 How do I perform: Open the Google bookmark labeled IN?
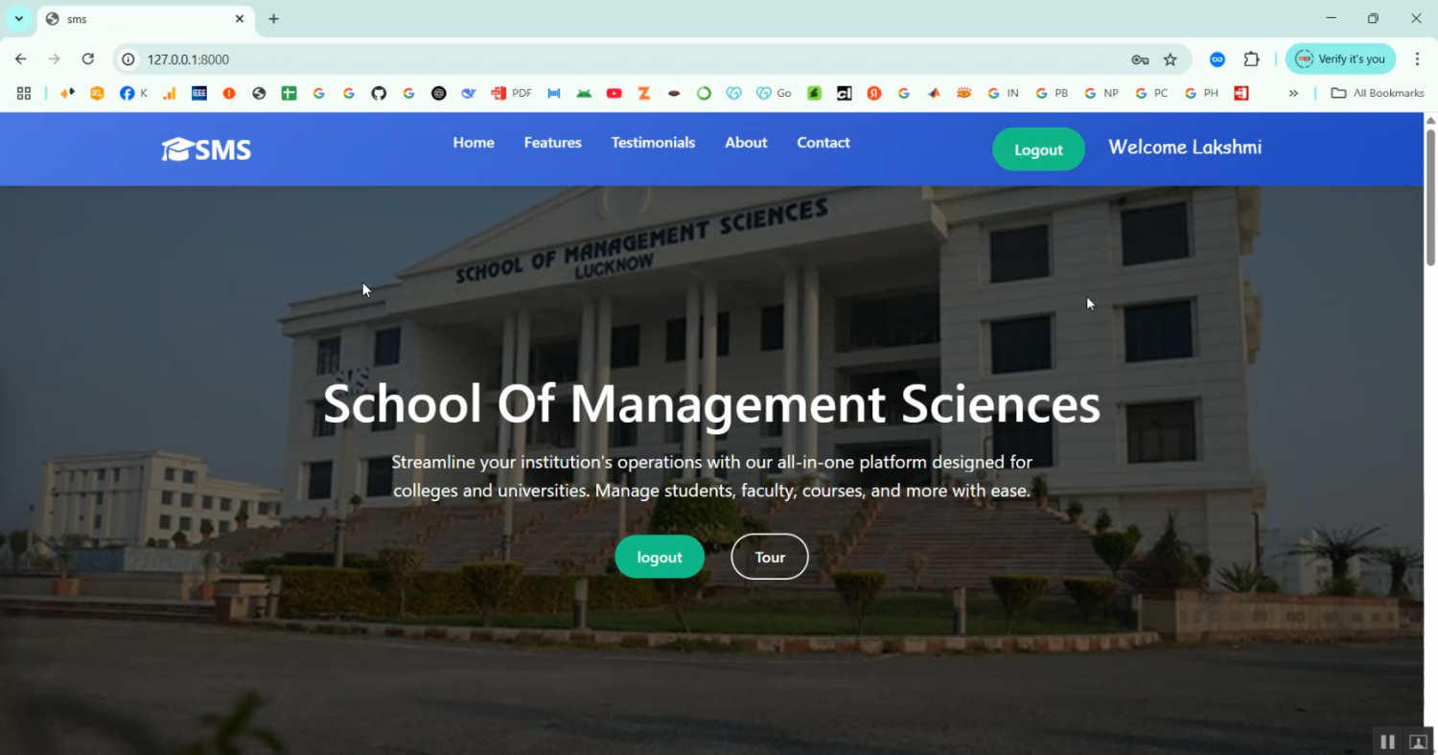pos(1003,93)
